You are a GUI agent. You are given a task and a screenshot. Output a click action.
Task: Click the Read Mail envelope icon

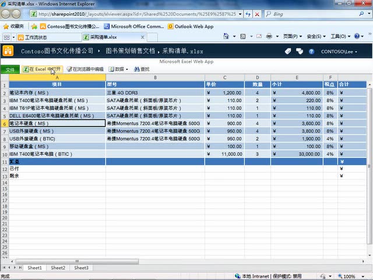coord(259,36)
